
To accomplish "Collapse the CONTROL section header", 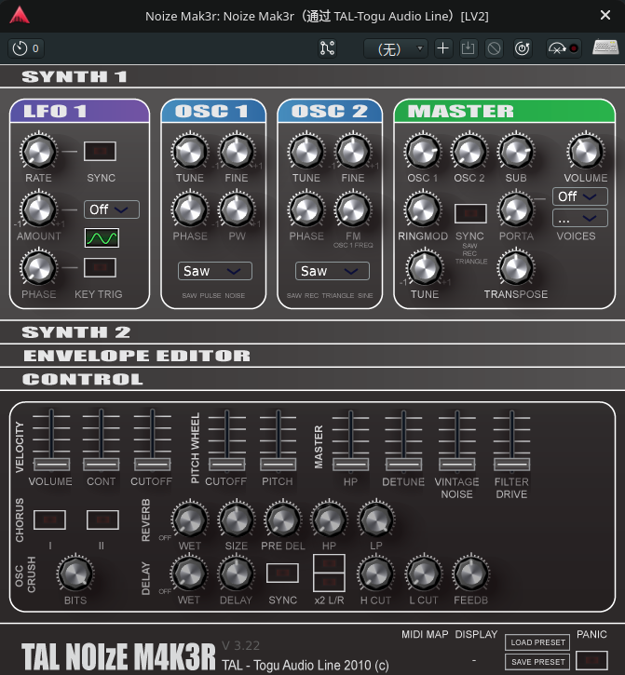I will (312, 379).
